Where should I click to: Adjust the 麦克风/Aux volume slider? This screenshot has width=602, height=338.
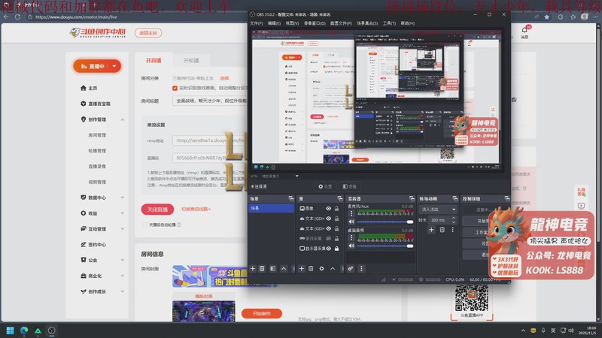384,222
